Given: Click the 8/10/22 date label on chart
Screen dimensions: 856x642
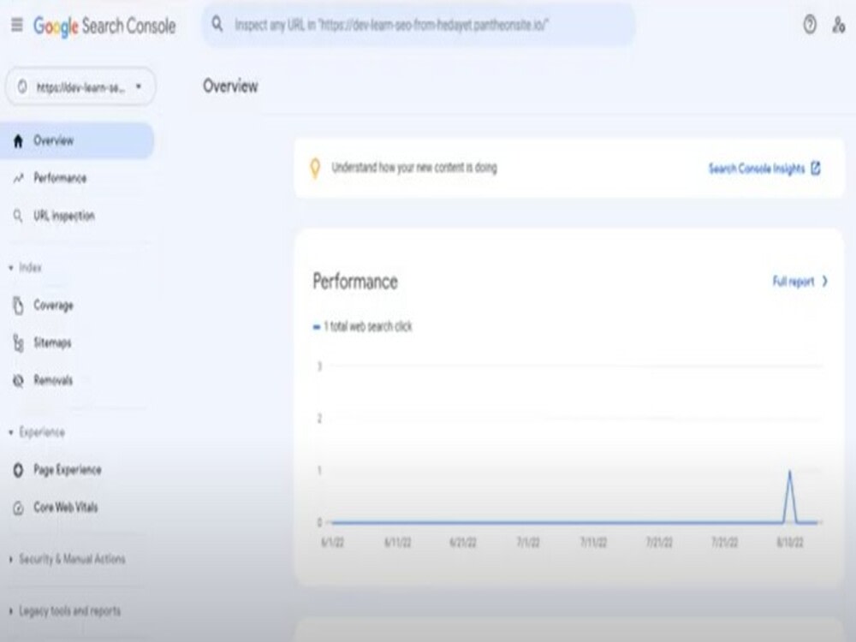Looking at the screenshot, I should 790,542.
